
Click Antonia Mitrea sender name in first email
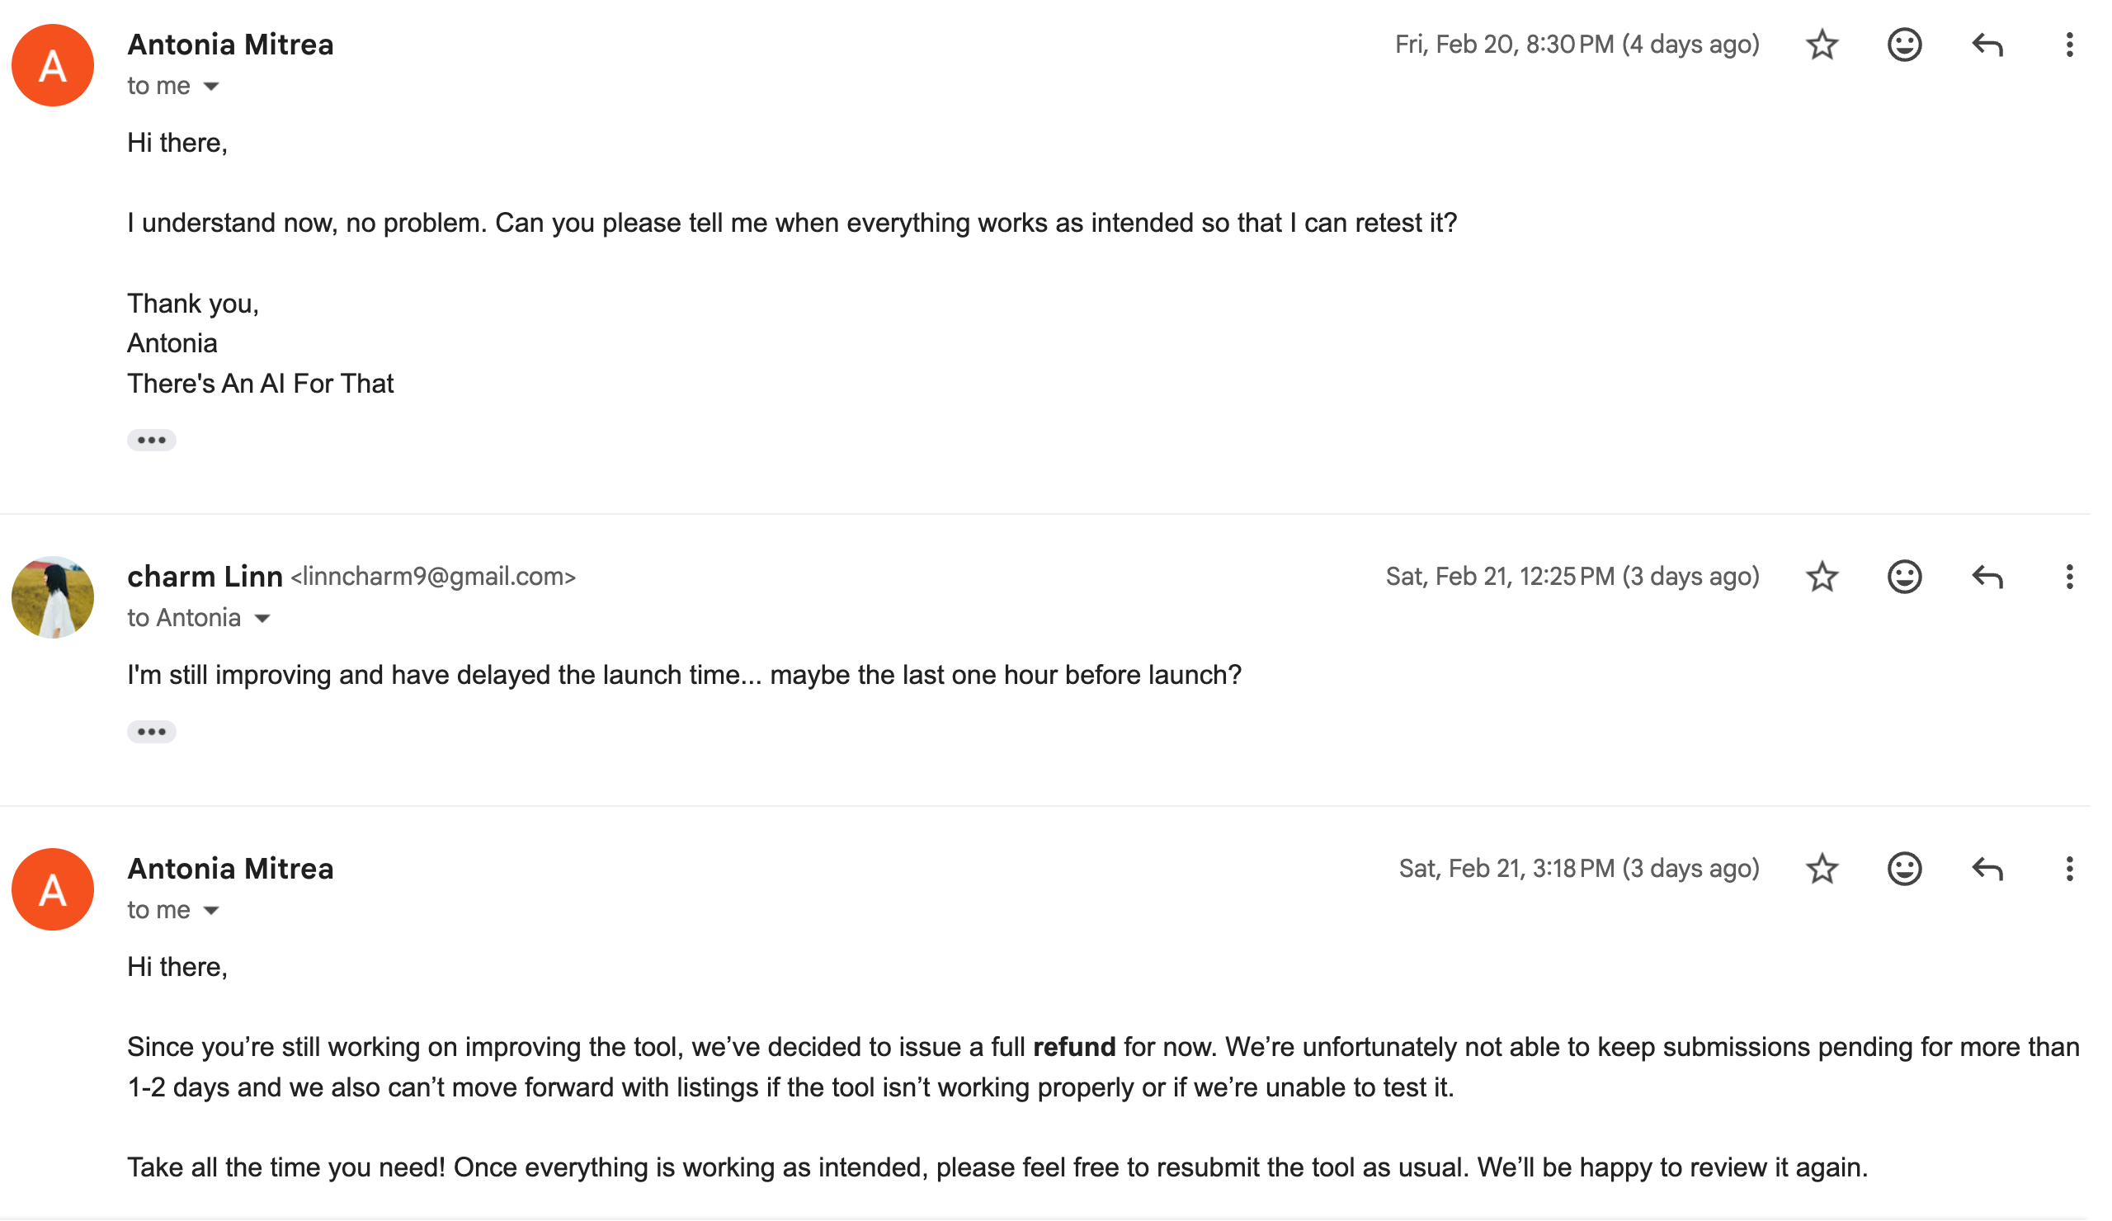(230, 45)
